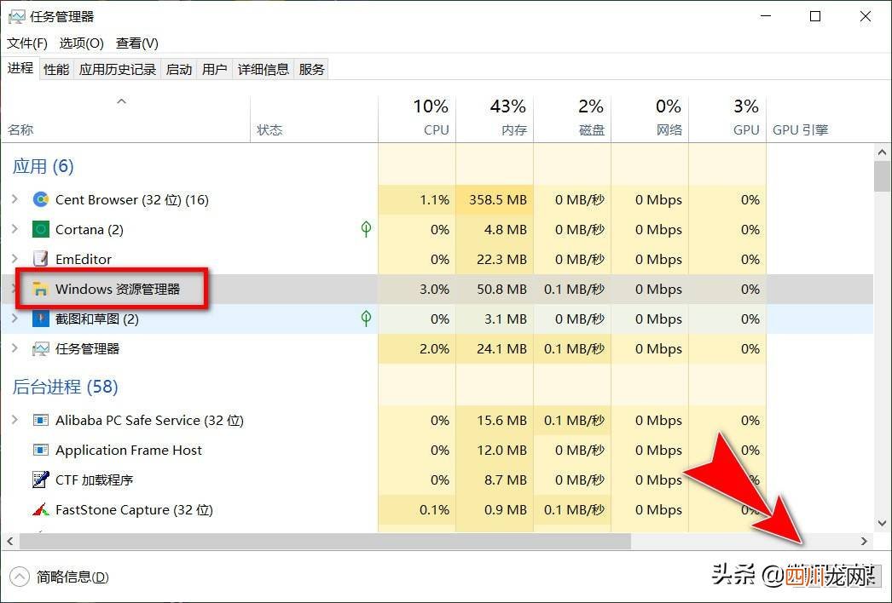892x603 pixels.
Task: Open the 查看(V) menu
Action: click(137, 43)
